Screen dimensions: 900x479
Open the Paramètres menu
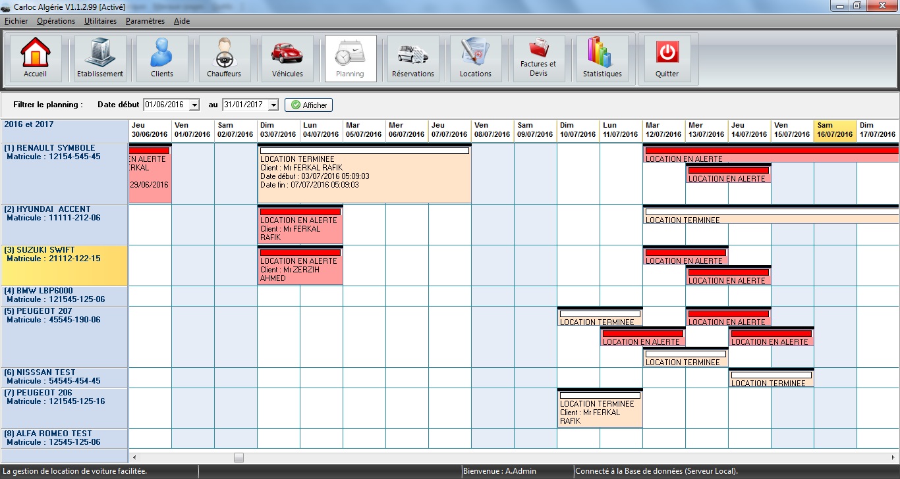145,20
